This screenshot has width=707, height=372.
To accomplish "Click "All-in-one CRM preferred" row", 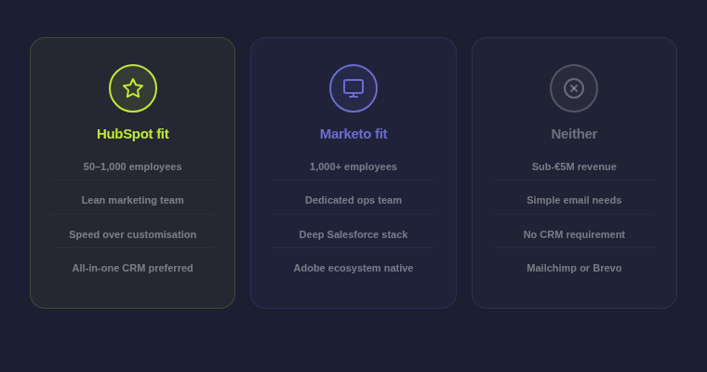I will [132, 268].
